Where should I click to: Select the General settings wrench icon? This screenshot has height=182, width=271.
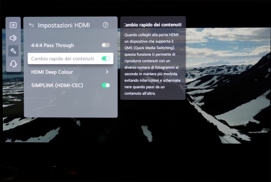pyautogui.click(x=13, y=51)
